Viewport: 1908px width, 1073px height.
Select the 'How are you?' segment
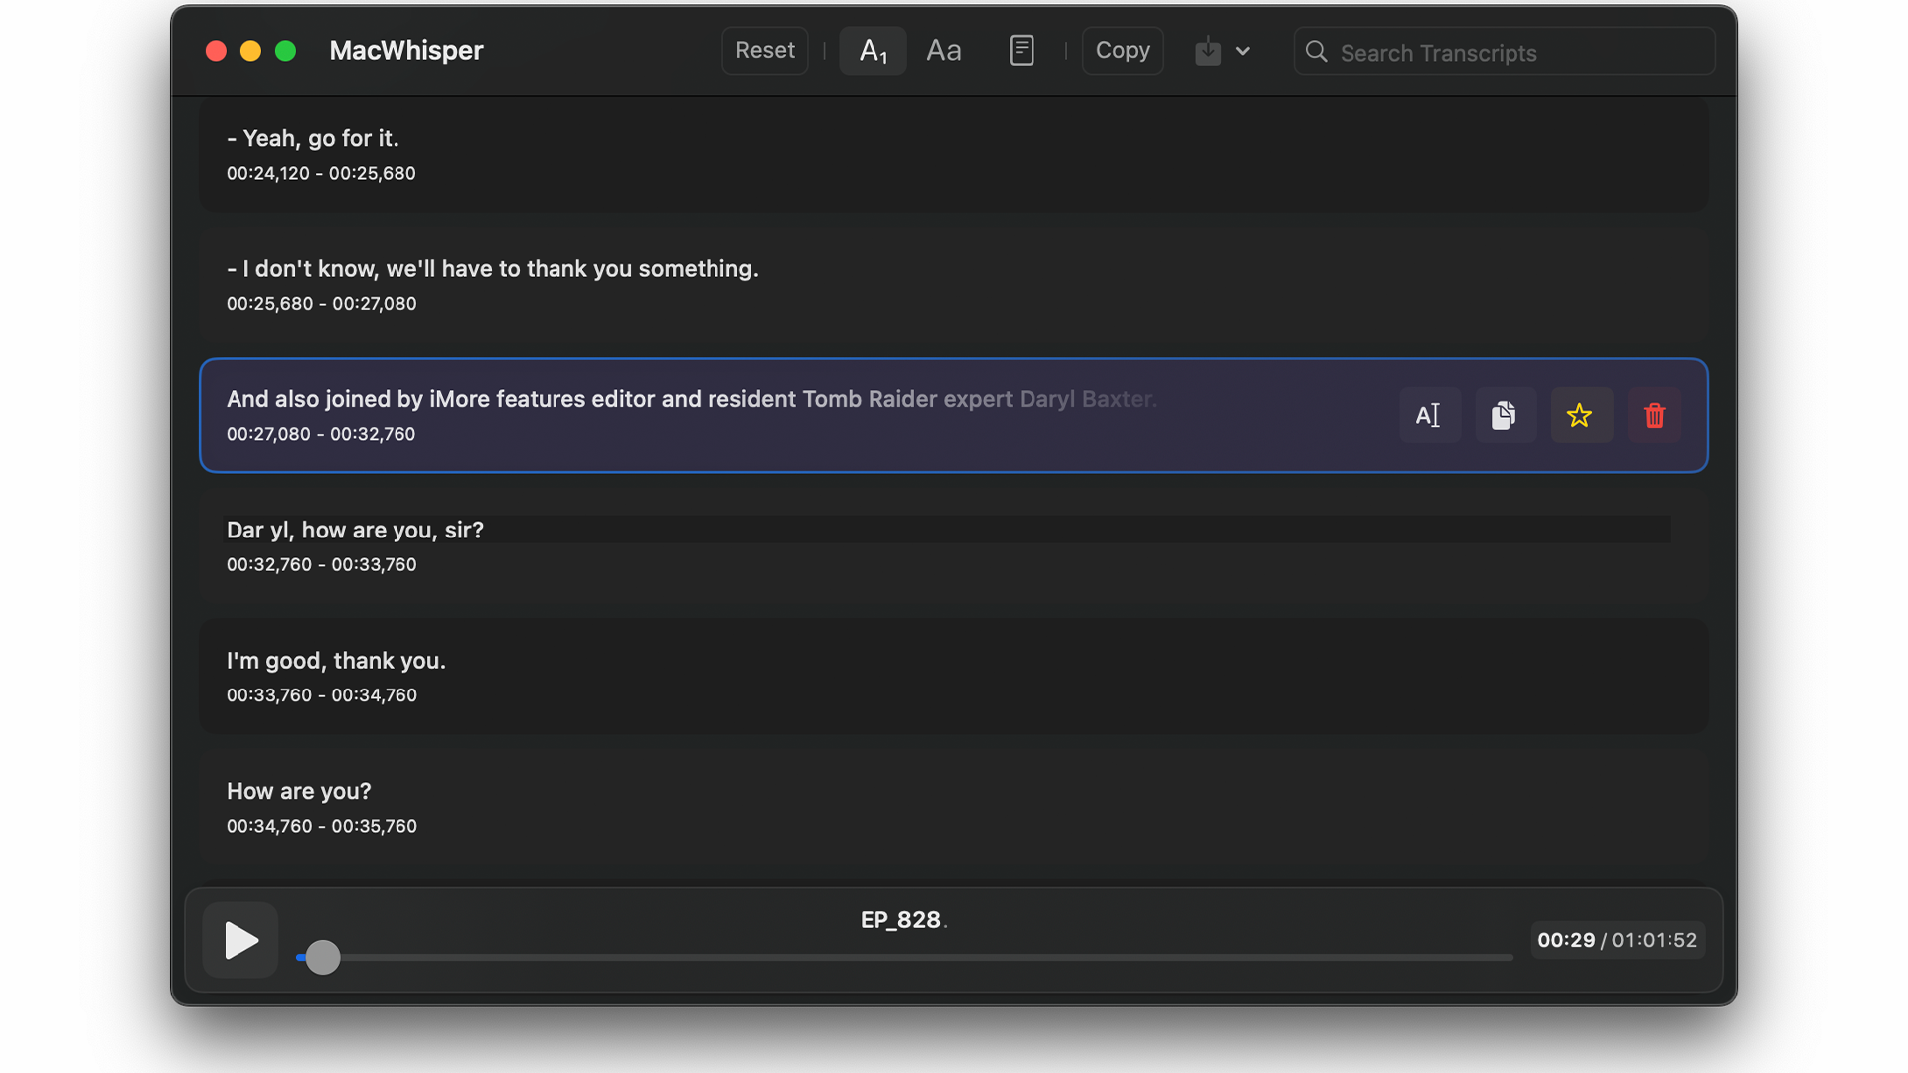953,807
